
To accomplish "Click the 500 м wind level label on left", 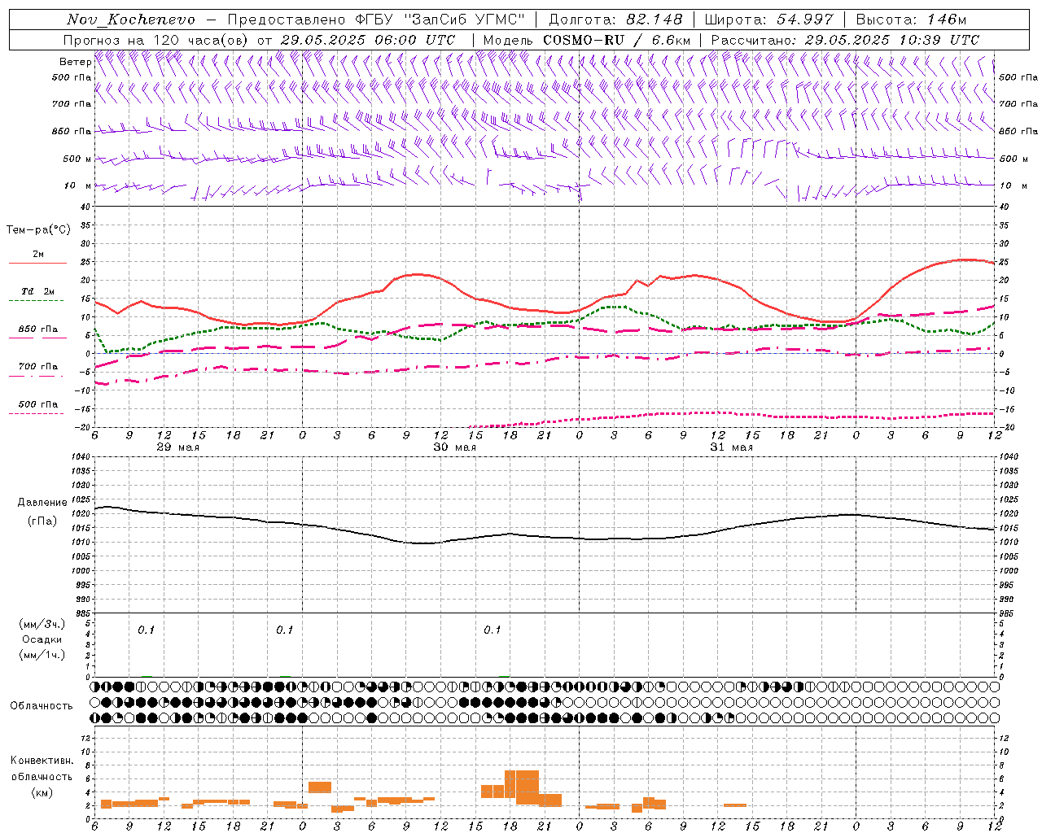I will coord(77,159).
